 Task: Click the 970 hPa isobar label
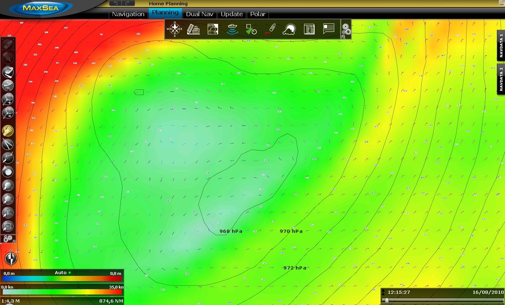point(291,231)
